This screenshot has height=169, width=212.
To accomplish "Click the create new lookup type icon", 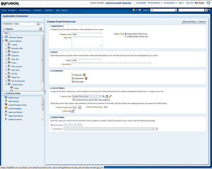I will tap(107, 96).
